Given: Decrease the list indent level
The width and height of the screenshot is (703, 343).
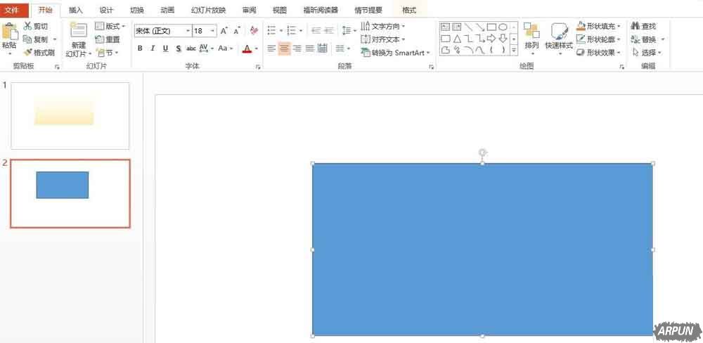Looking at the screenshot, I should tap(316, 30).
